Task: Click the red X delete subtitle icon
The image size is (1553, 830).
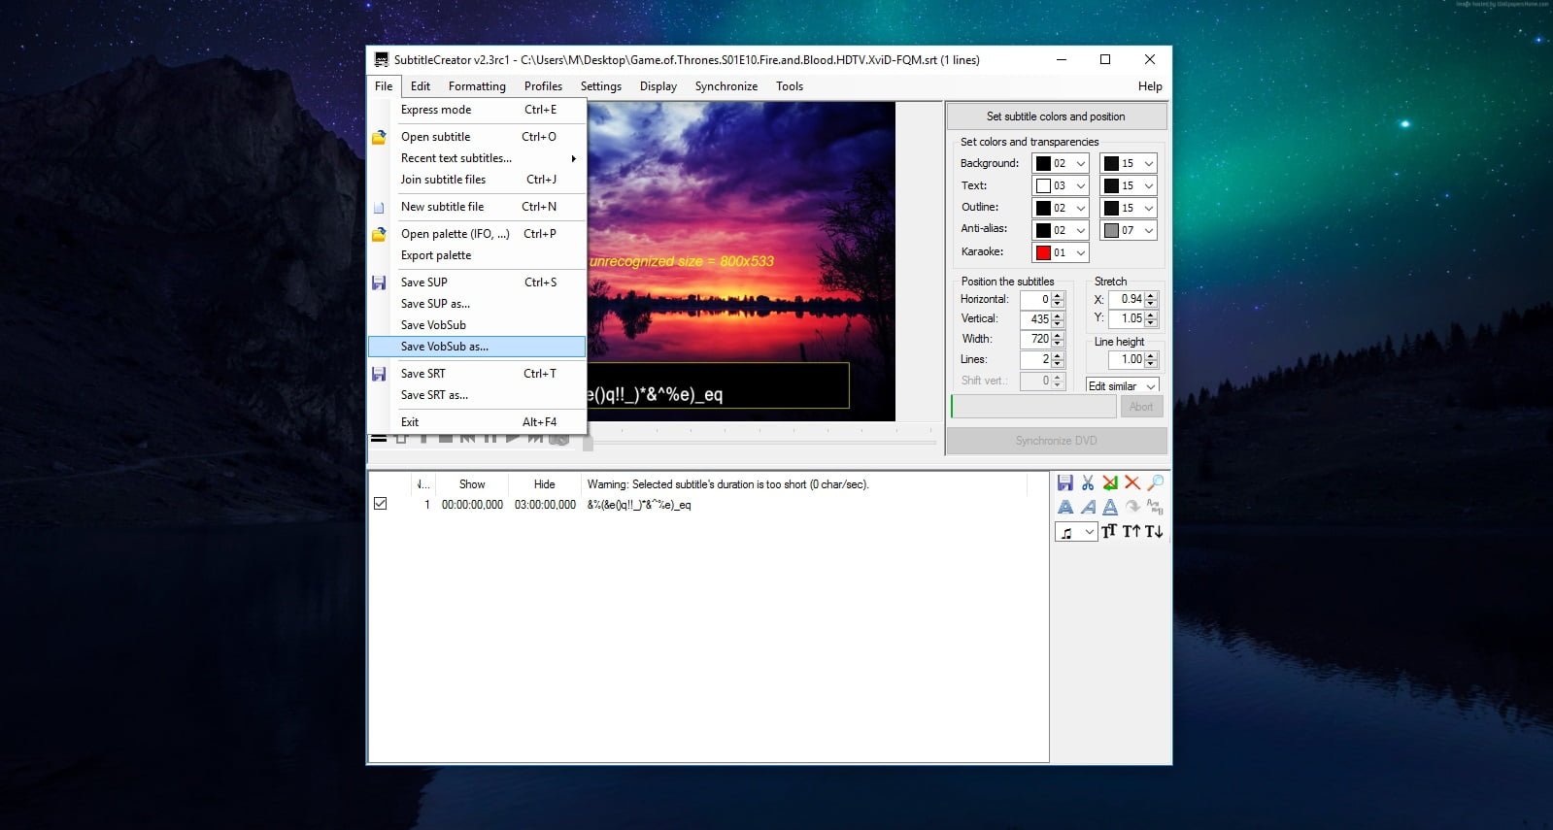Action: [1132, 482]
